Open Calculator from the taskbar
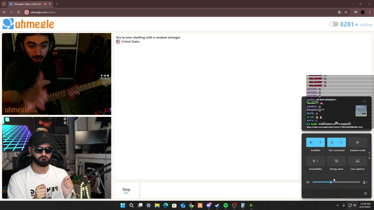This screenshot has width=374, height=210. pyautogui.click(x=243, y=205)
